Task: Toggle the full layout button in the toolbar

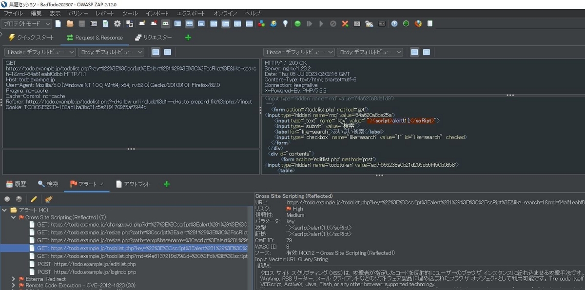Action: pos(201,23)
